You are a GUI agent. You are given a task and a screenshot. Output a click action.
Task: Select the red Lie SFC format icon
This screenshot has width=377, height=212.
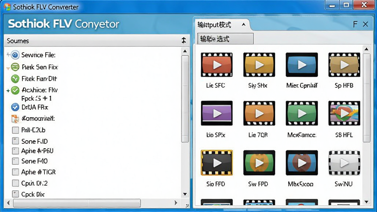(216, 65)
